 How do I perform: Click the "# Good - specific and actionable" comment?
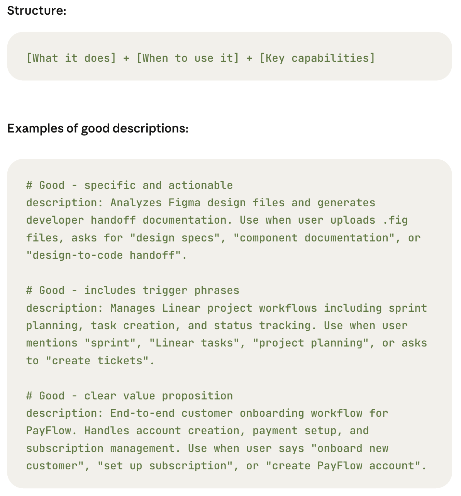click(129, 185)
